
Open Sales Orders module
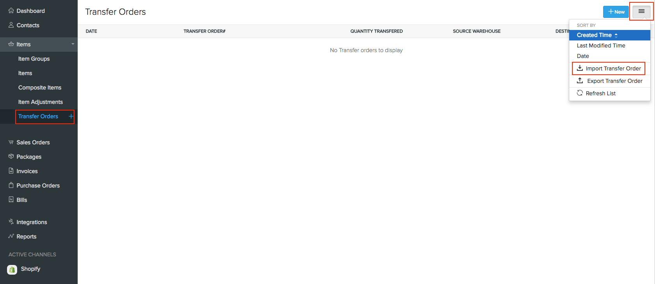(33, 142)
